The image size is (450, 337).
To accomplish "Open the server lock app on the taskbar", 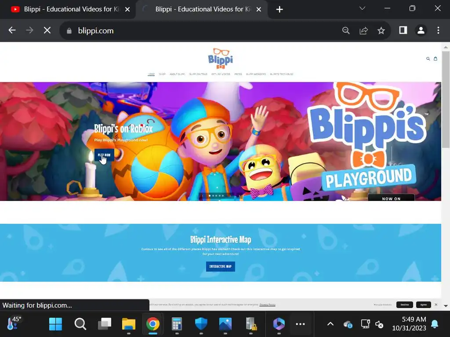I will click(251, 324).
